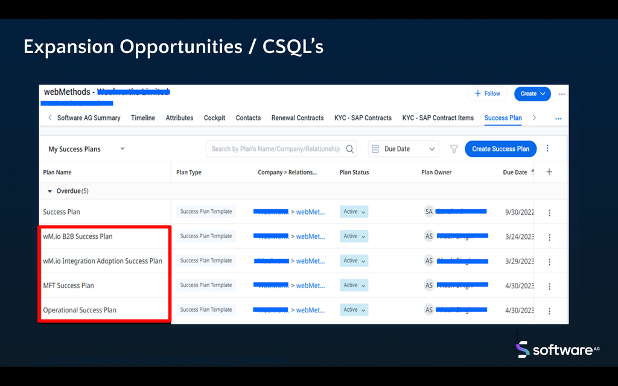This screenshot has width=618, height=386.
Task: Open the Renewal Contracts tab
Action: (x=298, y=118)
